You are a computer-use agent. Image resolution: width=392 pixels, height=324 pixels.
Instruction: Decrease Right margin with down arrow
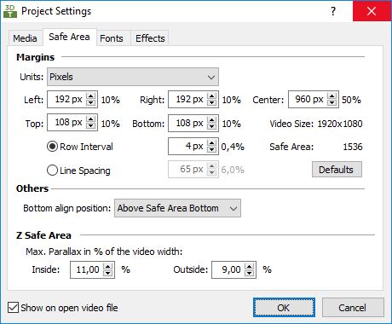point(211,103)
